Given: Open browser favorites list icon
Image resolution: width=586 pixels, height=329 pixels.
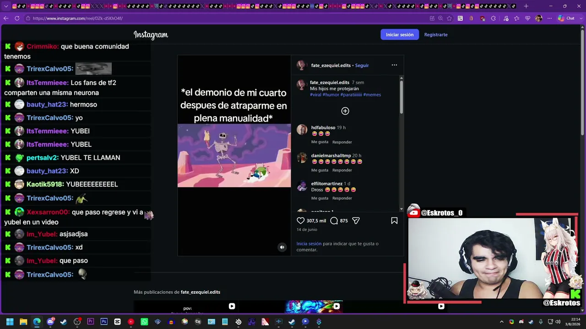Looking at the screenshot, I should (x=517, y=18).
